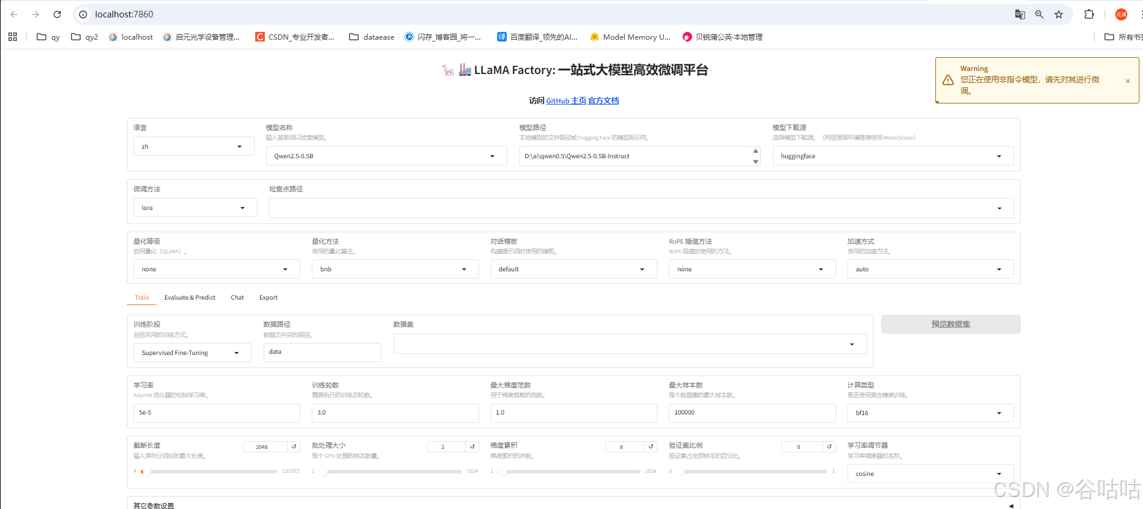Image resolution: width=1143 pixels, height=509 pixels.
Task: Open the 闪存_博客园 bookmark
Action: click(442, 37)
